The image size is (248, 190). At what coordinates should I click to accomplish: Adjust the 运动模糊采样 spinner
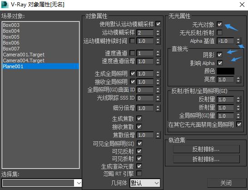click(158, 33)
